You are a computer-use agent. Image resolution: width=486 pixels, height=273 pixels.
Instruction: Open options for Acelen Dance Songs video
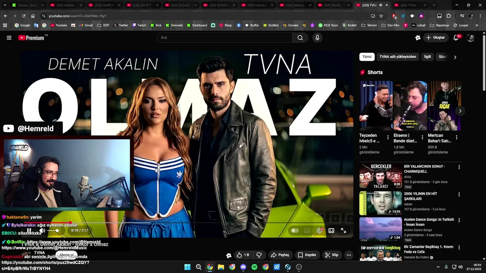(x=459, y=220)
